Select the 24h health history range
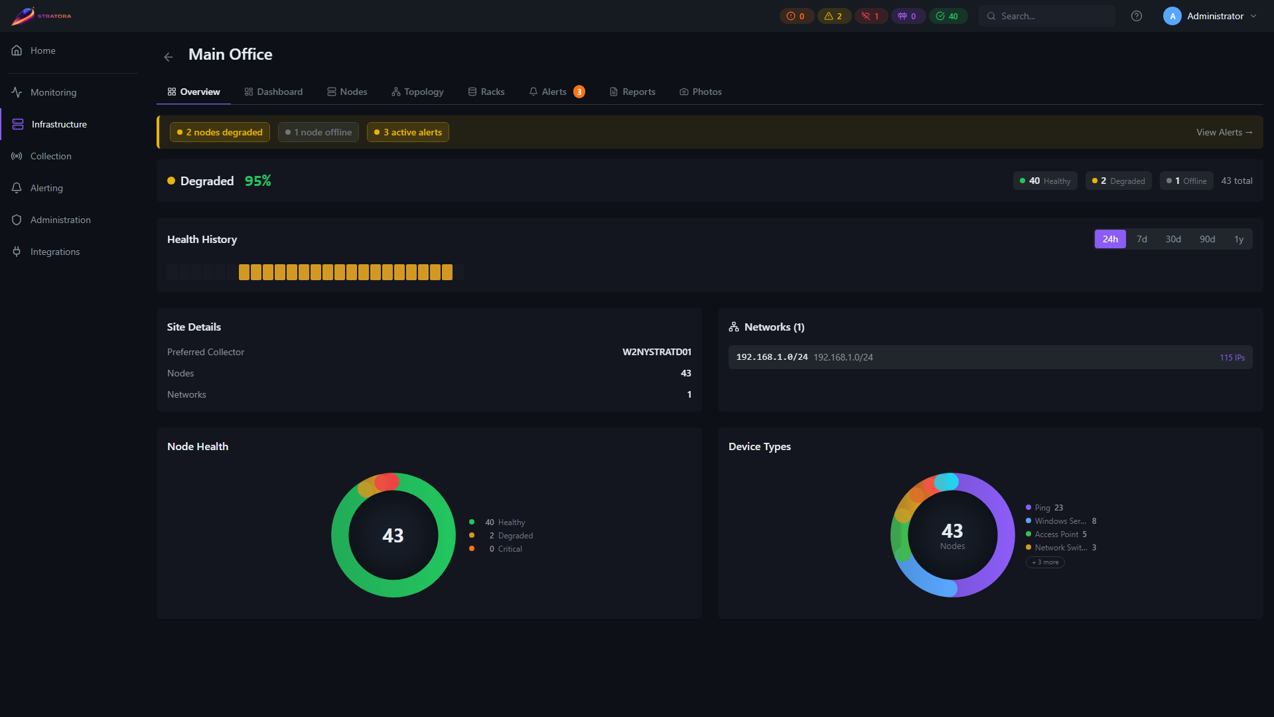Viewport: 1274px width, 717px height. [1110, 239]
